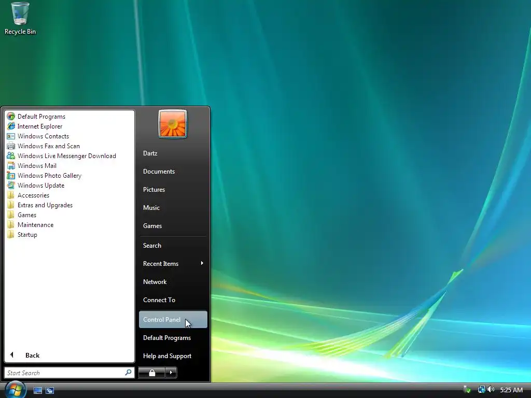Image resolution: width=531 pixels, height=398 pixels.
Task: Click Windows Live Messenger Download icon
Action: pos(11,155)
